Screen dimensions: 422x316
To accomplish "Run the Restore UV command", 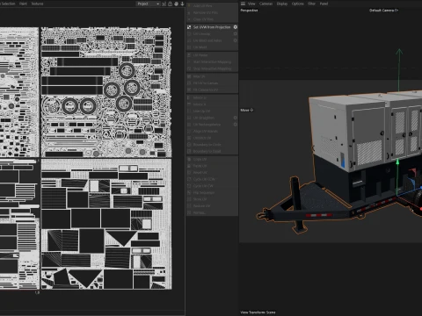I will [212, 206].
